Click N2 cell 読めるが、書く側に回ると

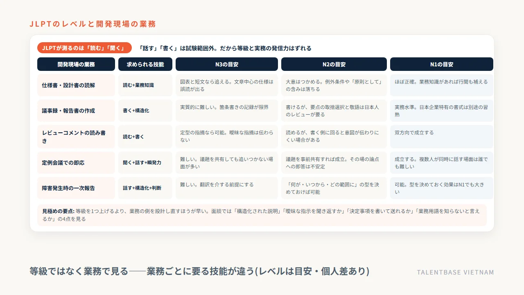[334, 136]
